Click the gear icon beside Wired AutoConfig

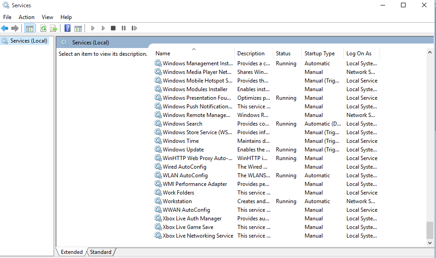pos(158,166)
